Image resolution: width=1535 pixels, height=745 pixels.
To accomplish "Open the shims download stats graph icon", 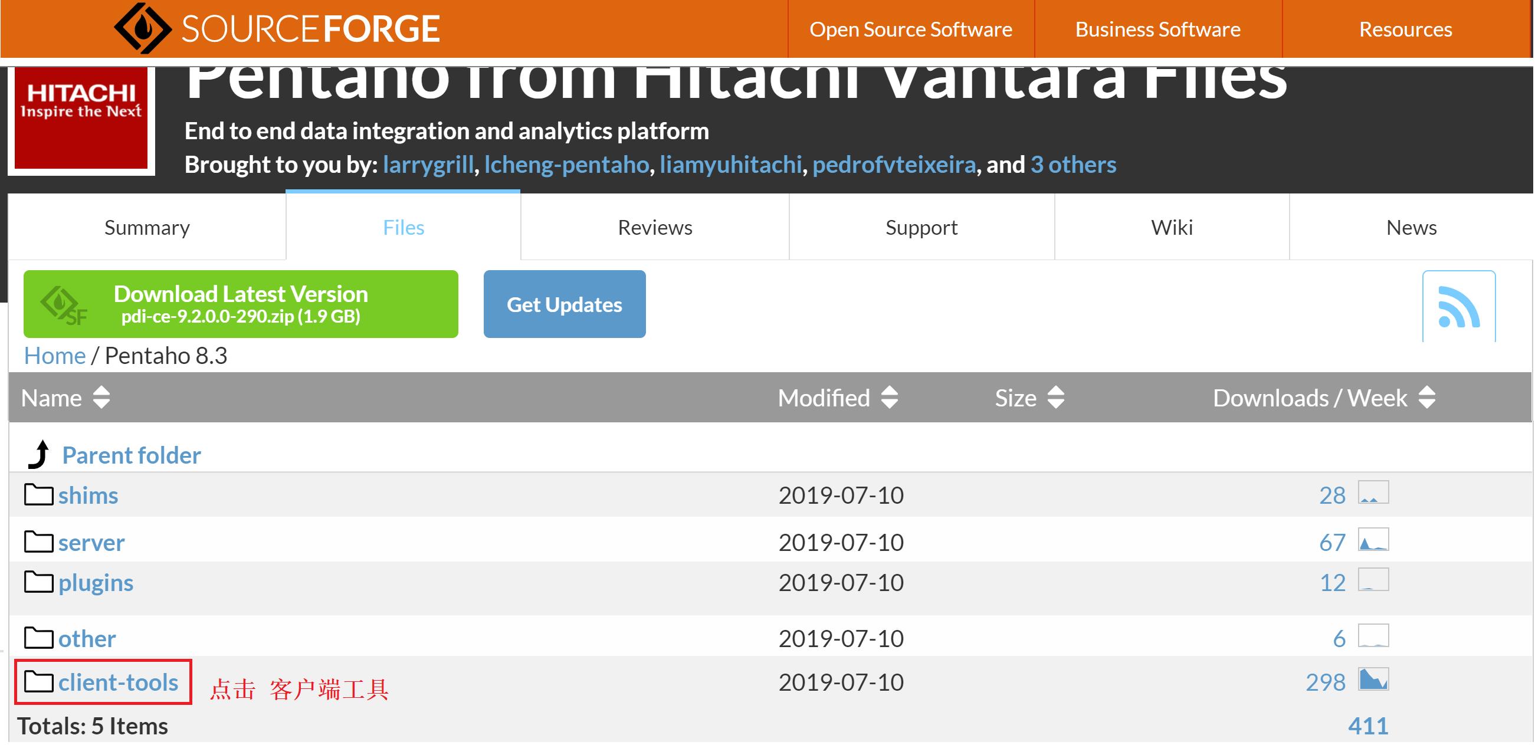I will pyautogui.click(x=1373, y=493).
